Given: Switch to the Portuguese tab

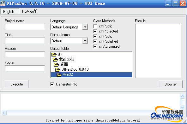Looking at the screenshot, I should click(30, 11).
